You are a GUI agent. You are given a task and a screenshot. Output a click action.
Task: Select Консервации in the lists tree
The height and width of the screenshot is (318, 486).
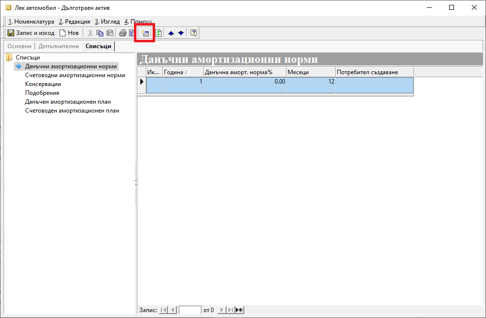click(43, 84)
